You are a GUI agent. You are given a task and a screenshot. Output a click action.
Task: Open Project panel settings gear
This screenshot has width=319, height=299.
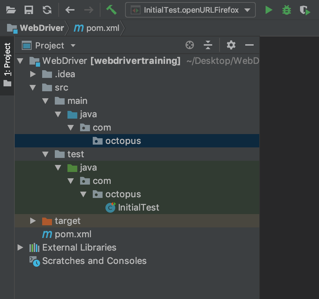pos(231,45)
